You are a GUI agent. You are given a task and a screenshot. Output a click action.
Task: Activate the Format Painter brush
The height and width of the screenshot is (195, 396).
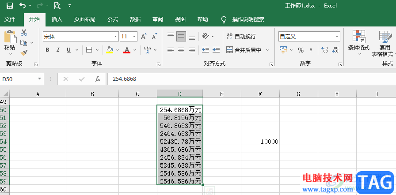[x=24, y=53]
